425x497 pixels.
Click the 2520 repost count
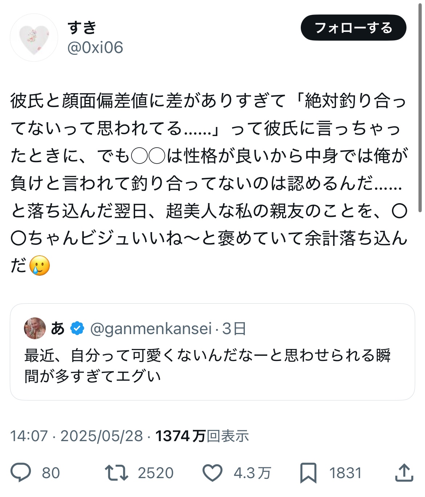(155, 473)
